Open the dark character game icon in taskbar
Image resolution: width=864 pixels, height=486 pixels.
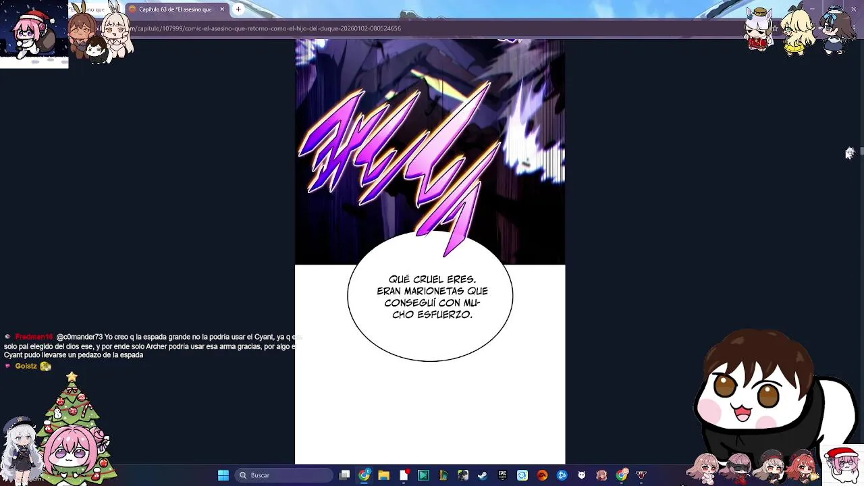[463, 475]
